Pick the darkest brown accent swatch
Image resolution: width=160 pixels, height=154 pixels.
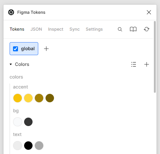pyautogui.click(x=50, y=98)
